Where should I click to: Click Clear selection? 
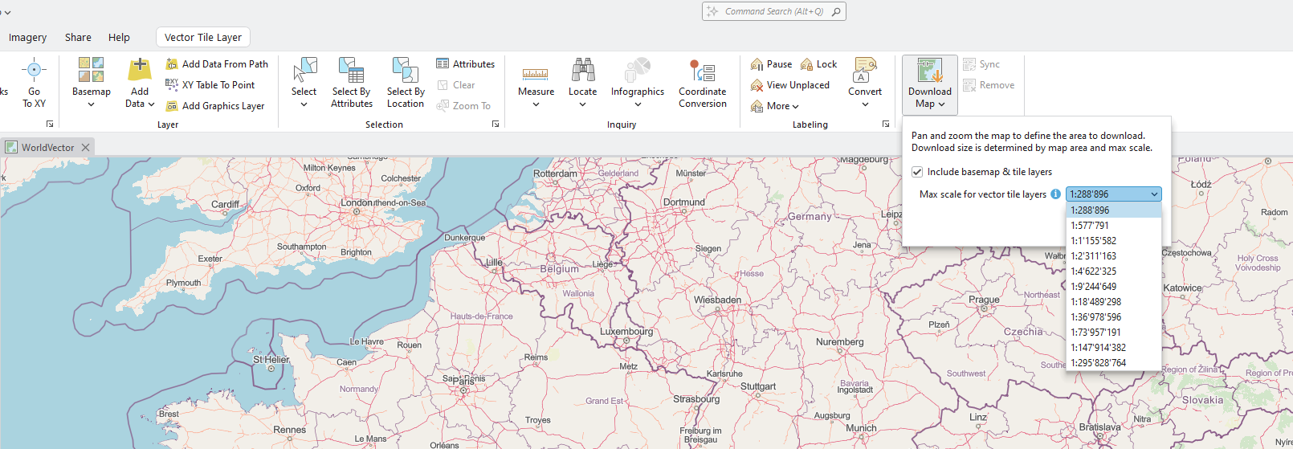click(456, 85)
